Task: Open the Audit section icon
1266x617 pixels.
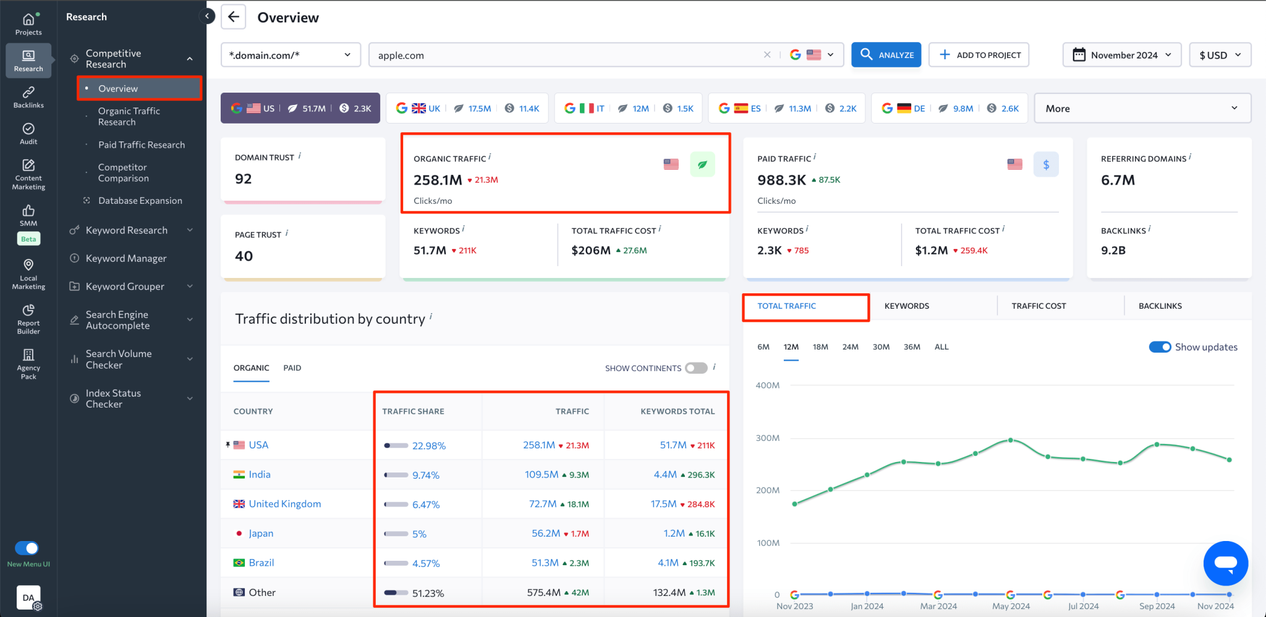Action: 28,133
